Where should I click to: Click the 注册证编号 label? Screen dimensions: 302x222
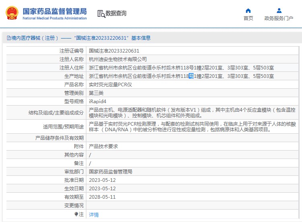(71, 51)
